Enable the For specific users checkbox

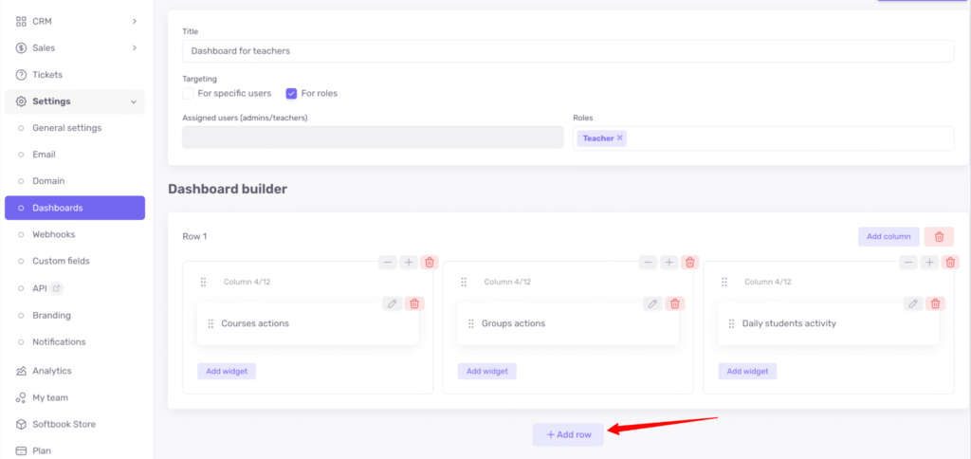[188, 94]
